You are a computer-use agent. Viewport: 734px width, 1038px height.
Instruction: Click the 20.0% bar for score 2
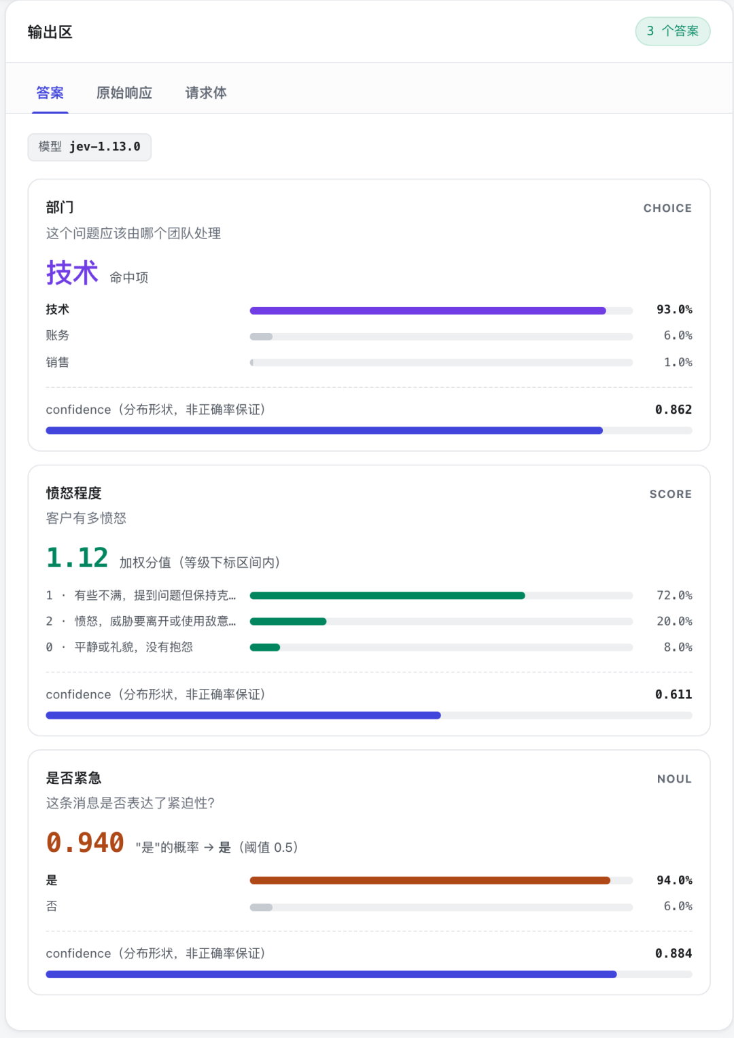441,622
